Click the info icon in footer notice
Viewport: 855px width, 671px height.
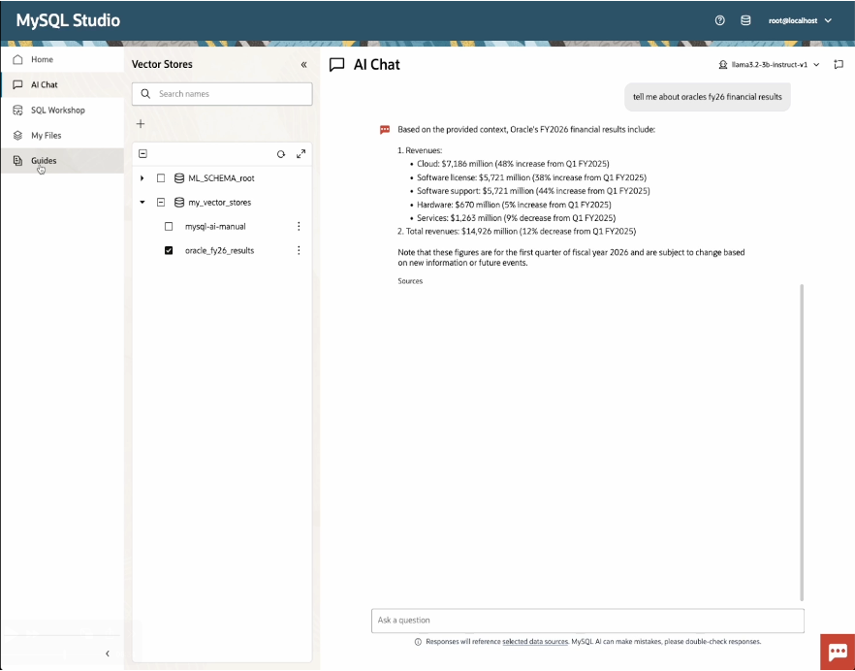click(x=418, y=642)
